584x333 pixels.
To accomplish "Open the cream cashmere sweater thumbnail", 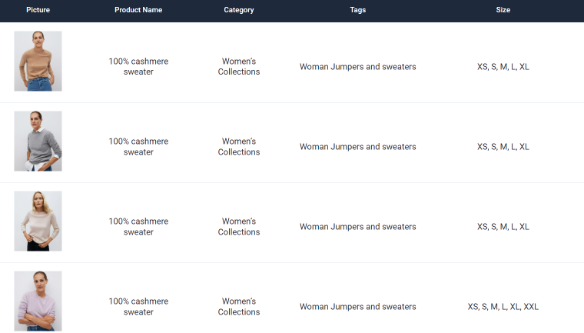I will 38,221.
